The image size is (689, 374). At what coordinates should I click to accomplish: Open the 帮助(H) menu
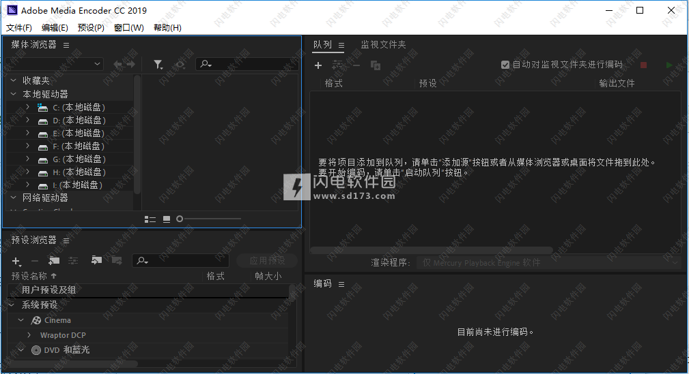167,28
